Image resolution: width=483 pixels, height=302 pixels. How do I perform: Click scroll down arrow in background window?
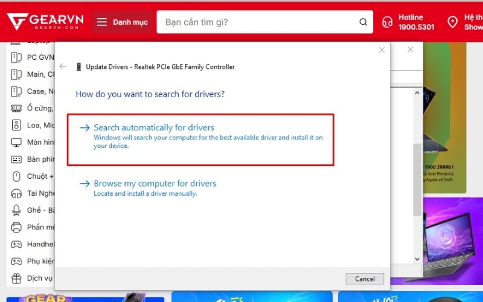417,259
